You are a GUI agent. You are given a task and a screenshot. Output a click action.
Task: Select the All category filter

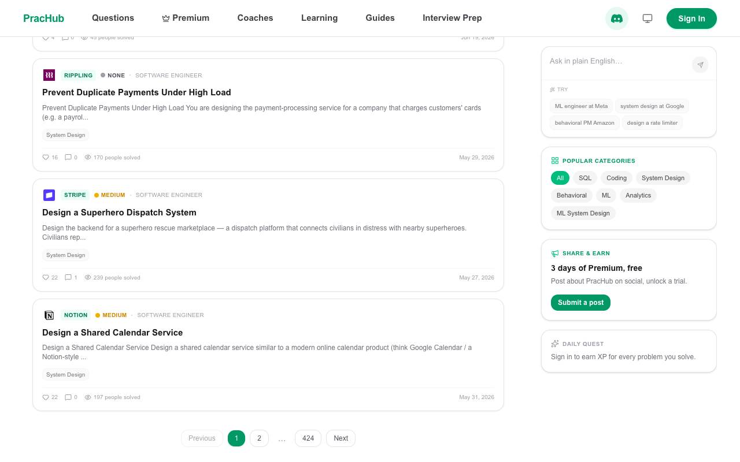560,178
